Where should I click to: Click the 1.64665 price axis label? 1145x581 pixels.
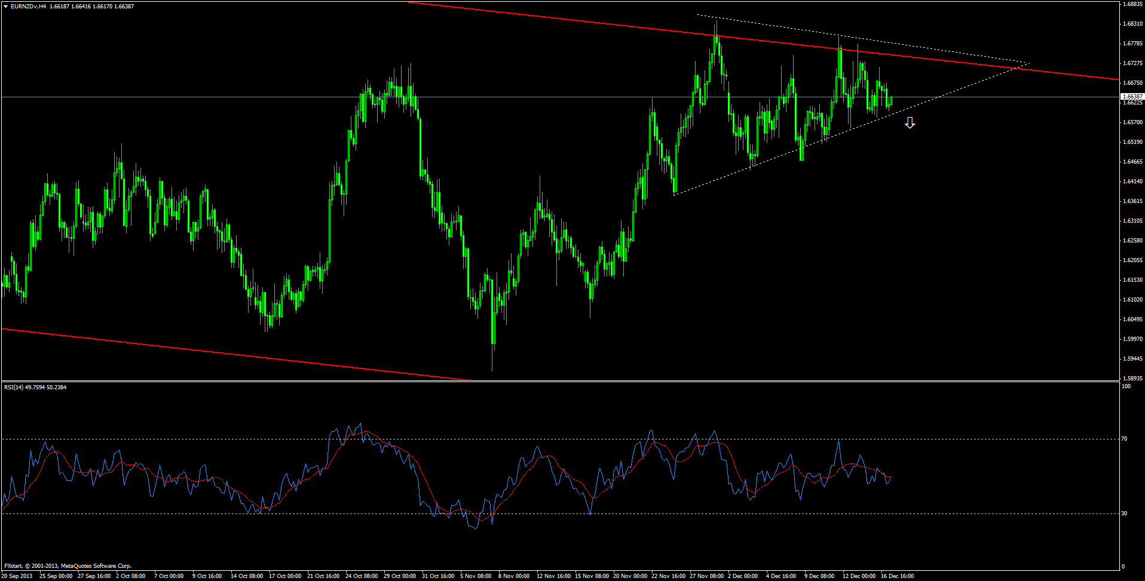click(x=1132, y=162)
